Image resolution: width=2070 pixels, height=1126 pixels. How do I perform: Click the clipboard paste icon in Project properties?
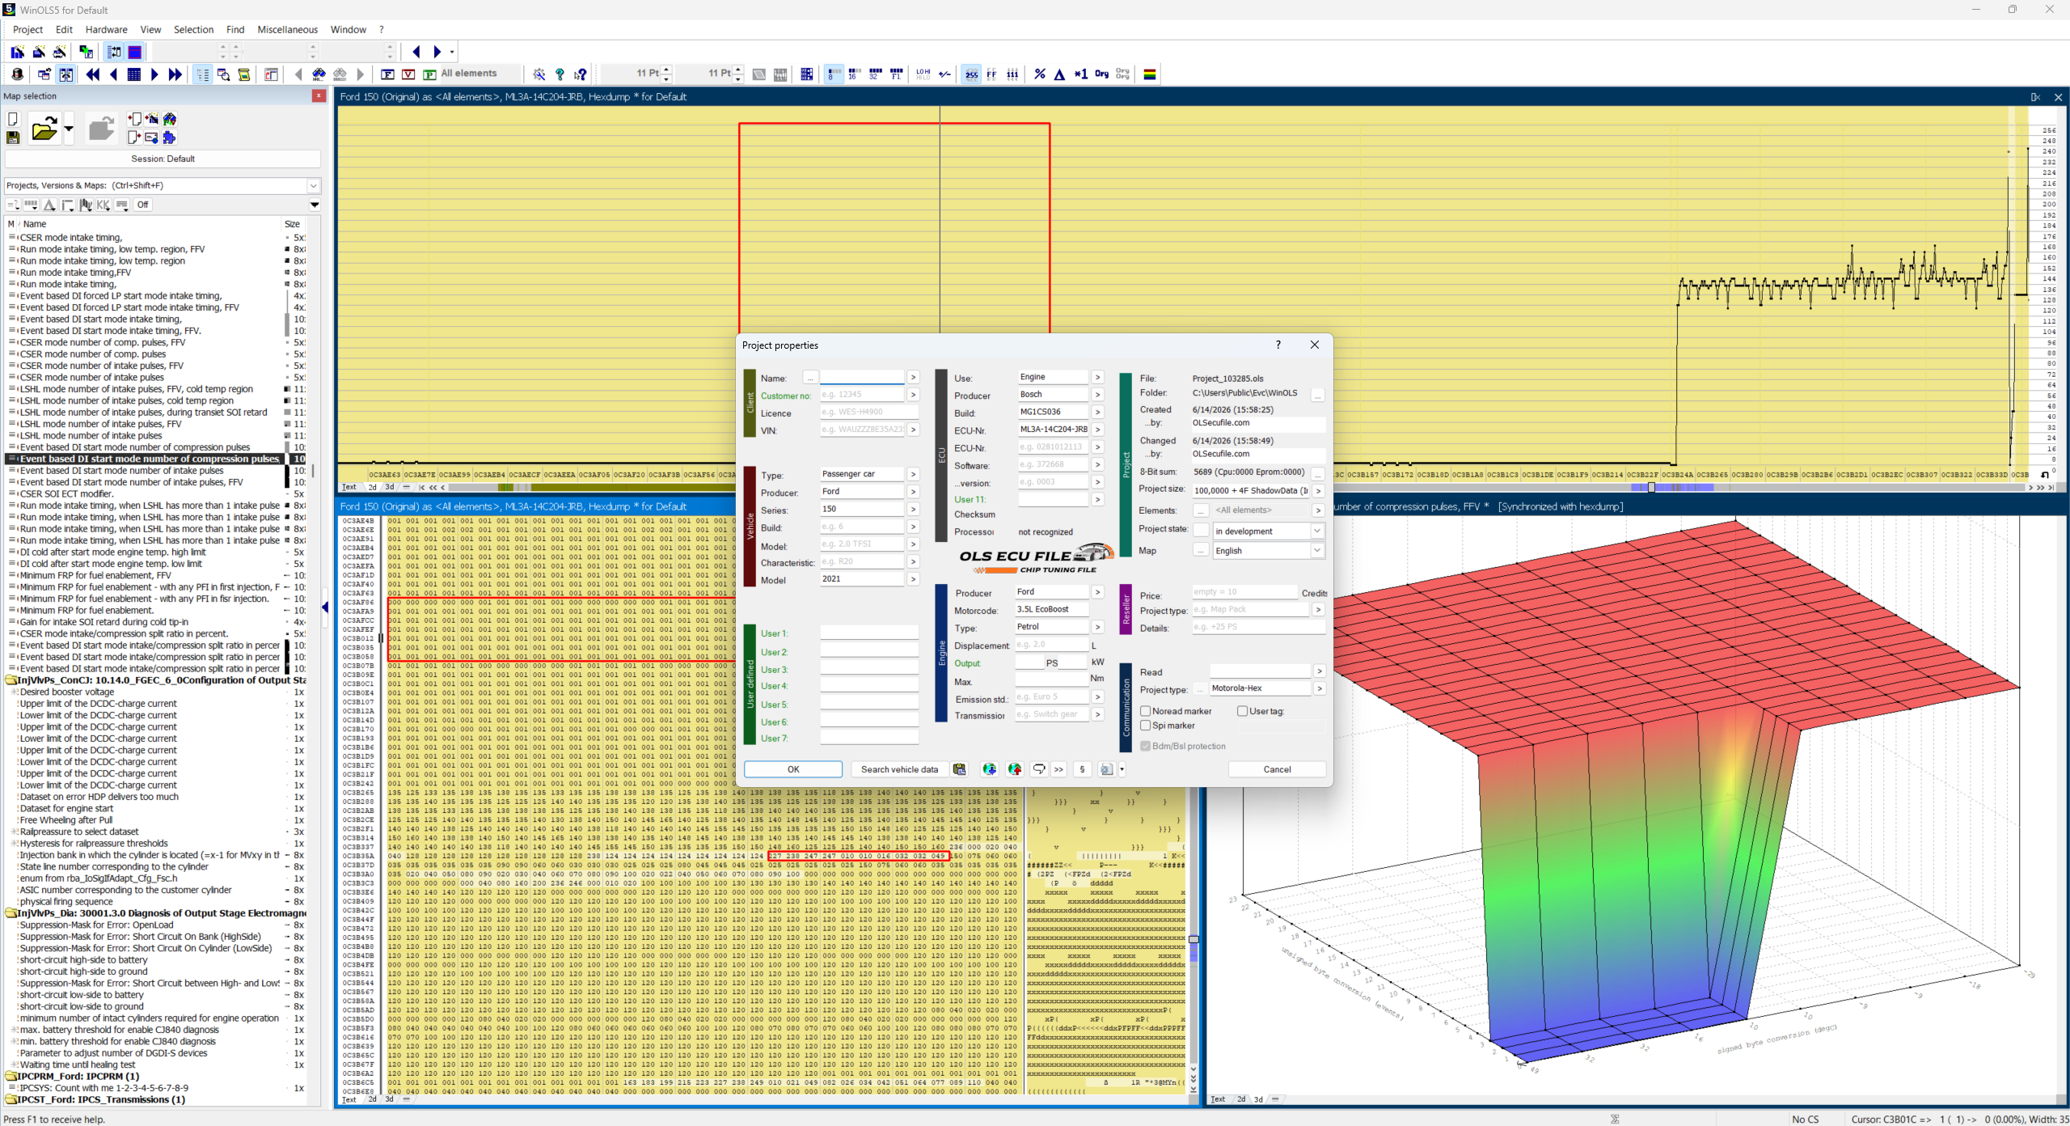[x=959, y=769]
